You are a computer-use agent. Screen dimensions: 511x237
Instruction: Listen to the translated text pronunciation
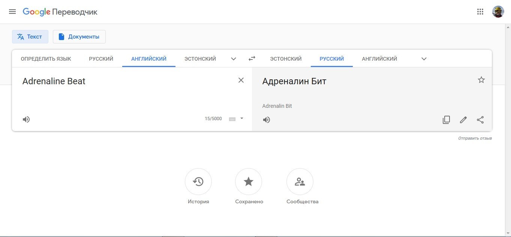coord(267,120)
